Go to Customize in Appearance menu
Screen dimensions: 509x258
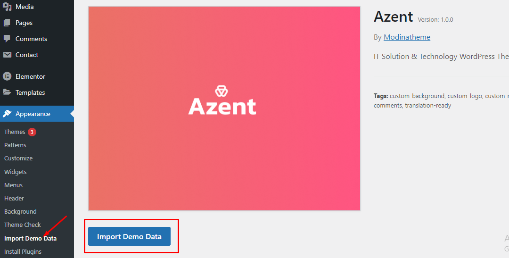coord(18,158)
